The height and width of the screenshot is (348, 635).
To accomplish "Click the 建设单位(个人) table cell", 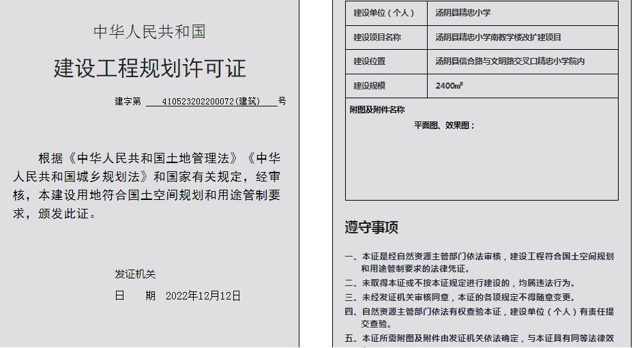I will [x=386, y=13].
